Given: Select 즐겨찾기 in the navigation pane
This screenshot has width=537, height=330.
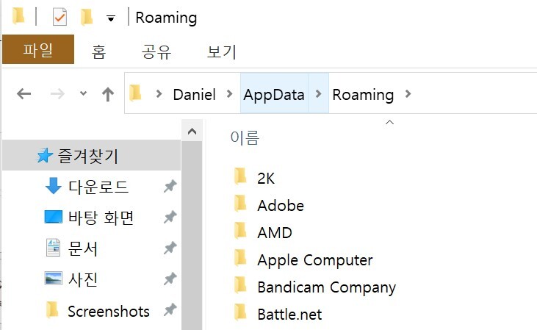Looking at the screenshot, I should pos(91,155).
